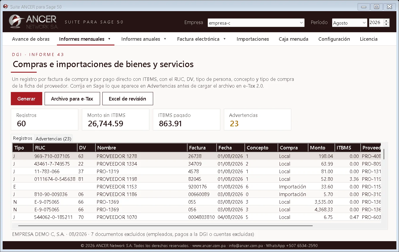Decrease the year with the down arrow
This screenshot has width=399, height=252.
386,25
